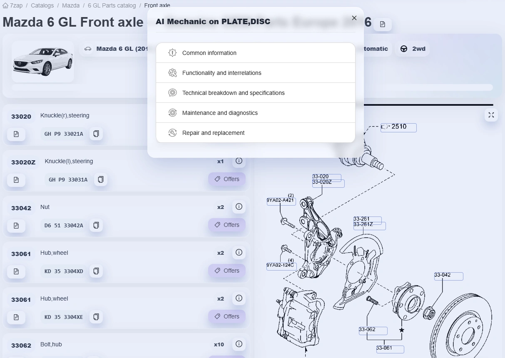Show info for Hub,wheel KD 35 3304XD
Screen dimensions: 505x358
(239, 252)
